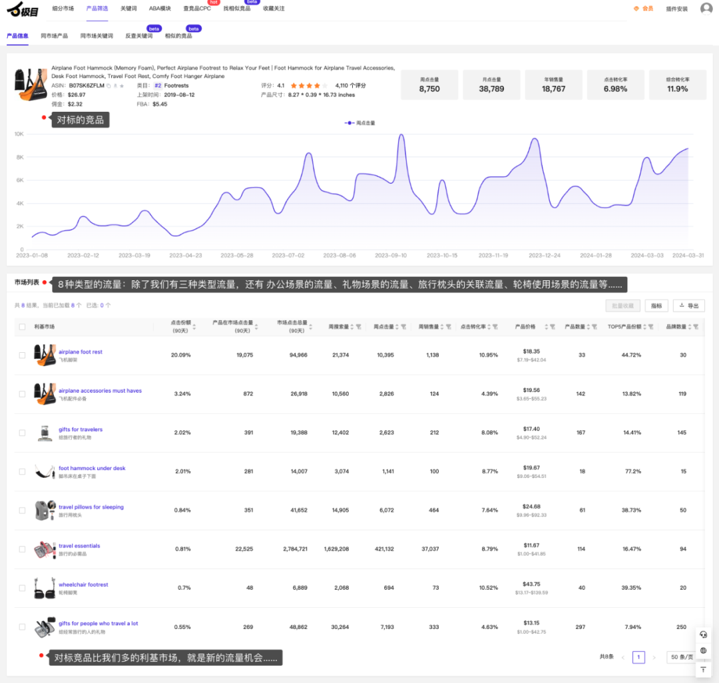This screenshot has width=719, height=683.
Task: Switch to the 同市场关键词 tab
Action: tap(97, 36)
